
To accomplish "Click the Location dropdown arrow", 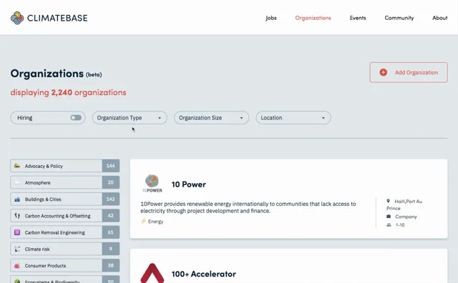I will [x=323, y=118].
